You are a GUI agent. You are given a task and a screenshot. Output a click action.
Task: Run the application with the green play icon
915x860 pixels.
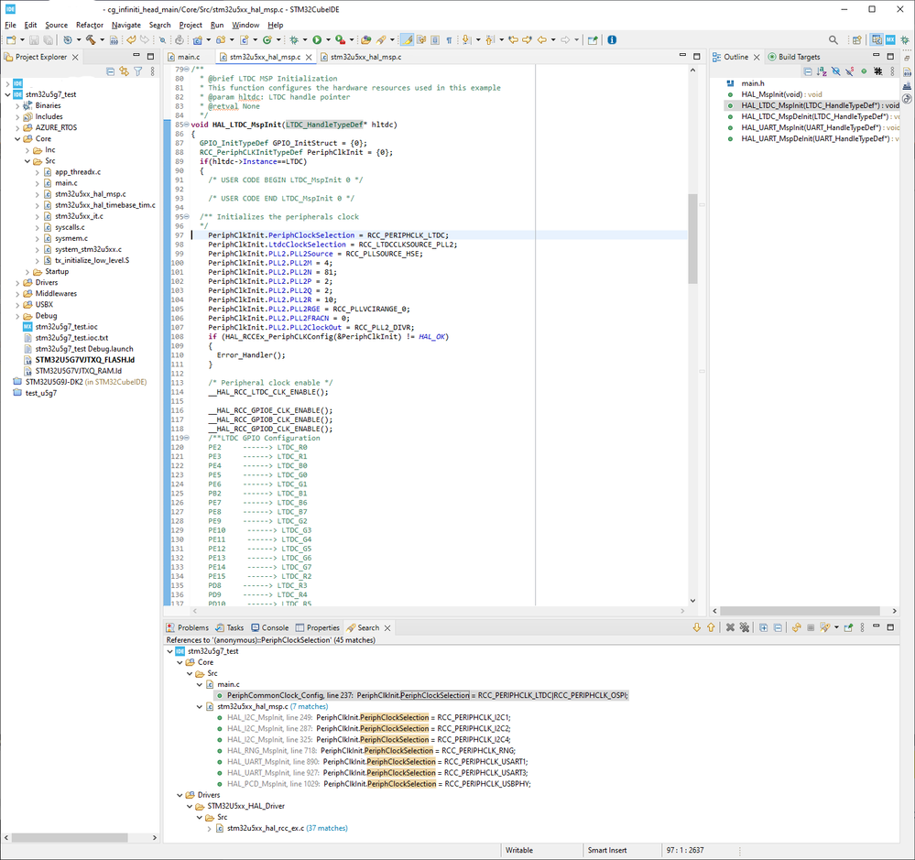point(317,41)
